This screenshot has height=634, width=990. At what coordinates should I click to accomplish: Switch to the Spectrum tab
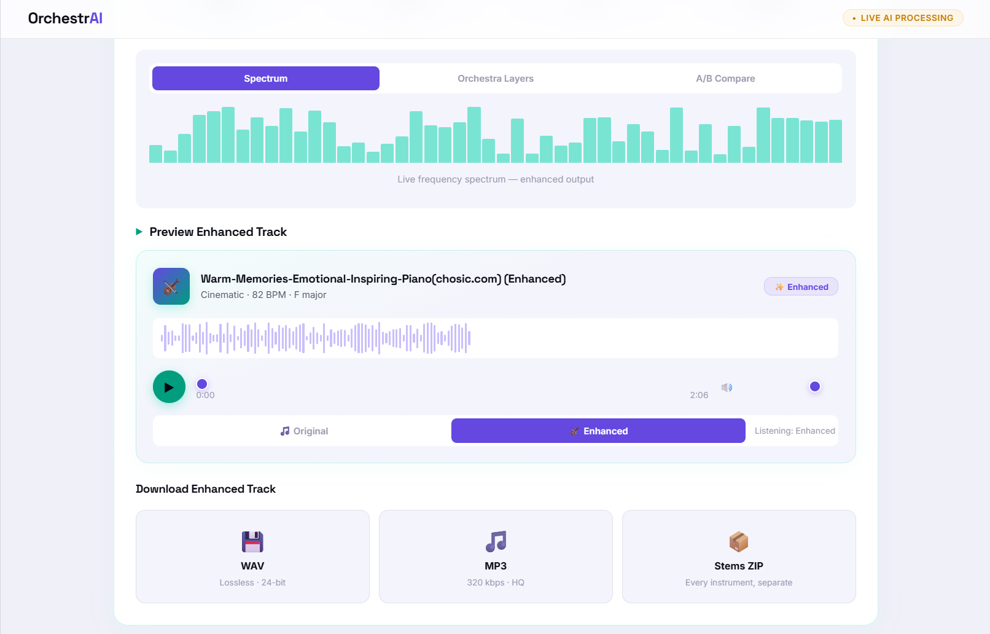265,79
